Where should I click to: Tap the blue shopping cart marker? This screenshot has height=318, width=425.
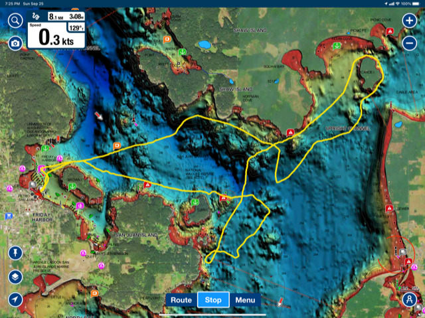coord(9,216)
